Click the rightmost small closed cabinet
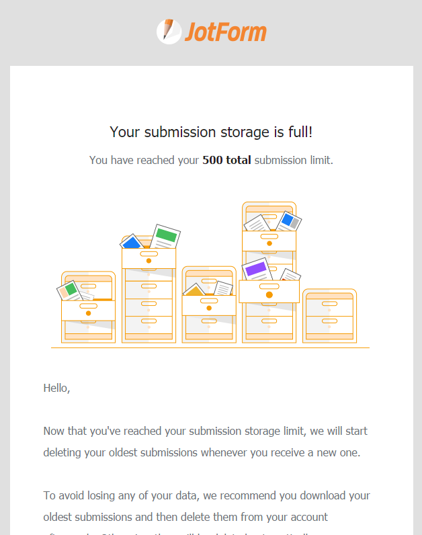 pyautogui.click(x=329, y=316)
